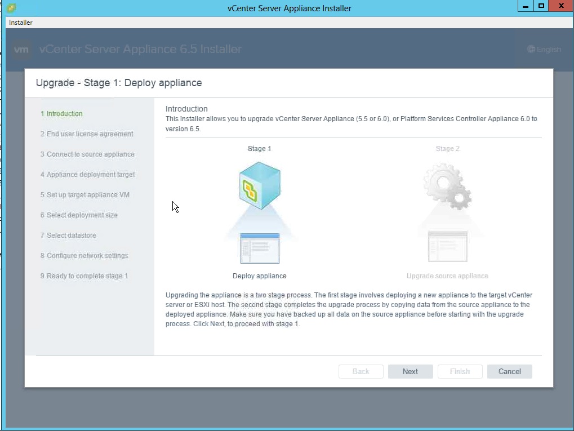This screenshot has height=431, width=574.
Task: Click the installer app icon in title bar
Action: pyautogui.click(x=11, y=8)
